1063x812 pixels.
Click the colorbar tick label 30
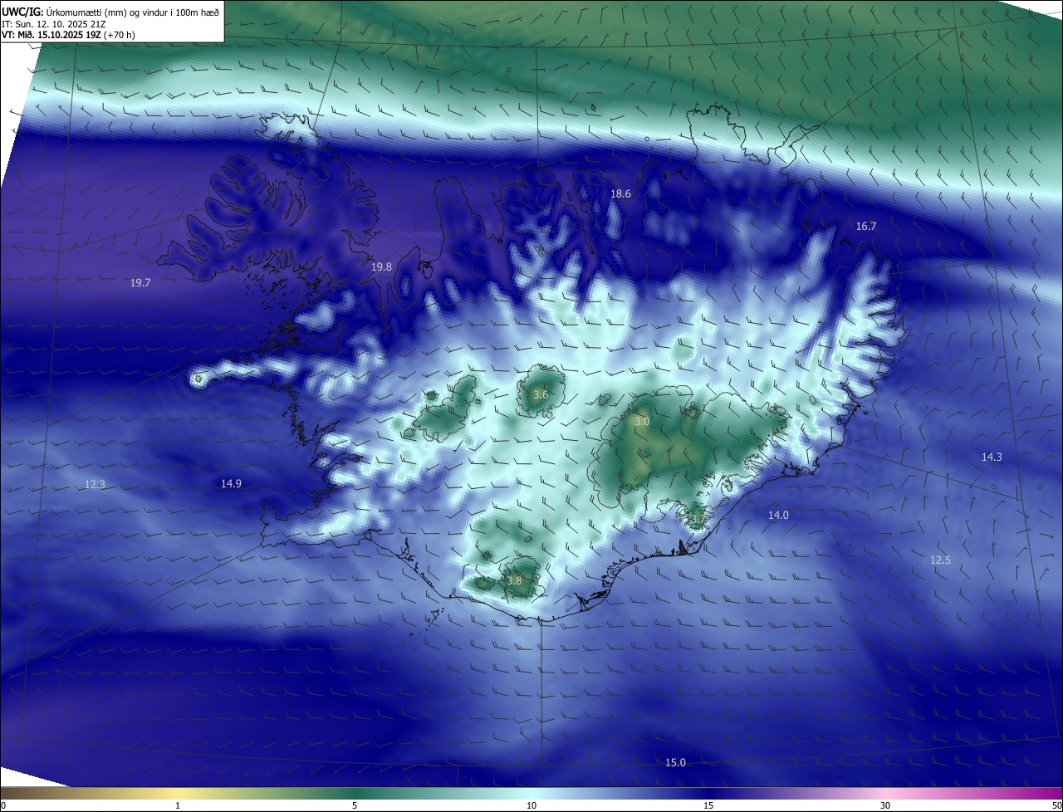[x=885, y=805]
